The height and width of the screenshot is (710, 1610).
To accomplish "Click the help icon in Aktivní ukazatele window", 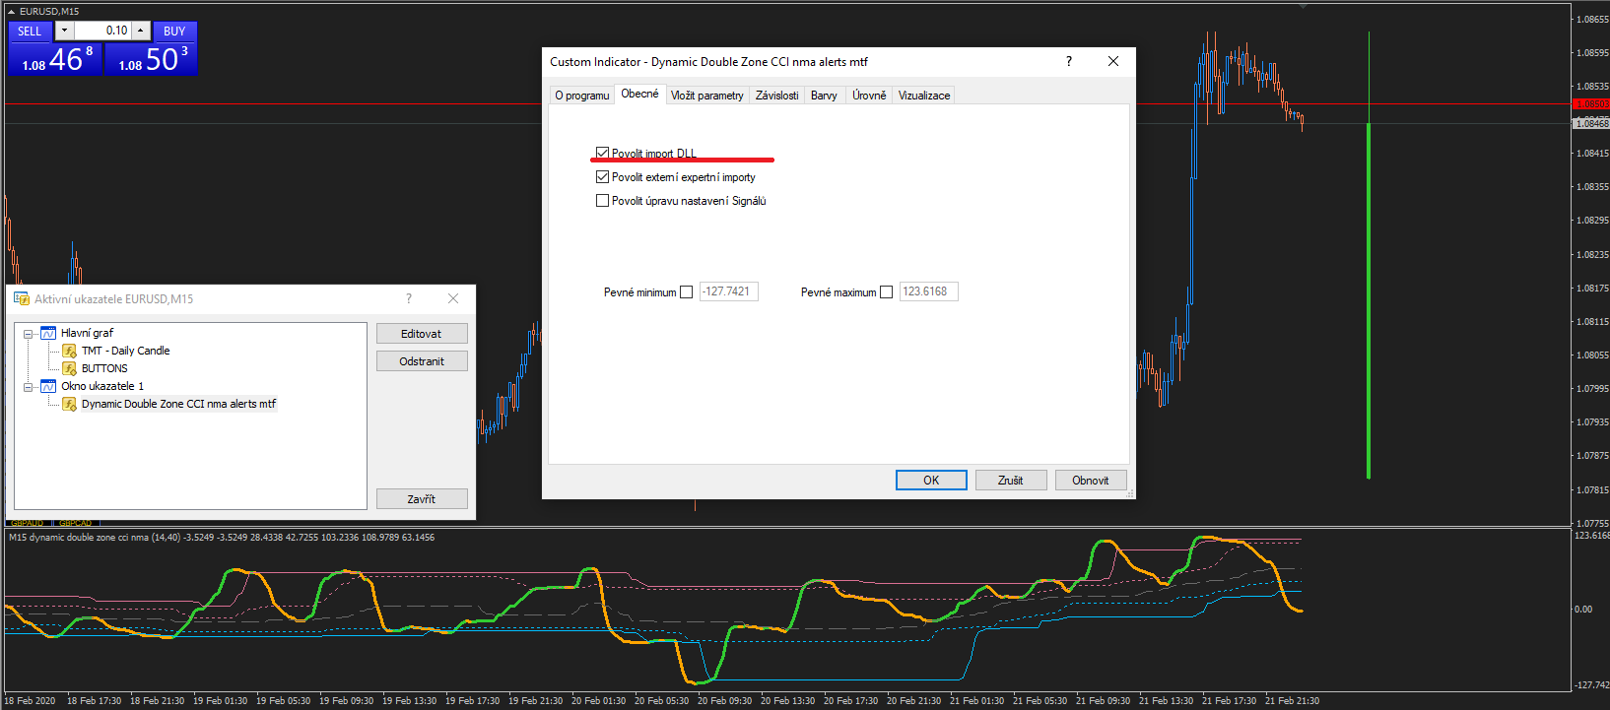I will click(409, 298).
